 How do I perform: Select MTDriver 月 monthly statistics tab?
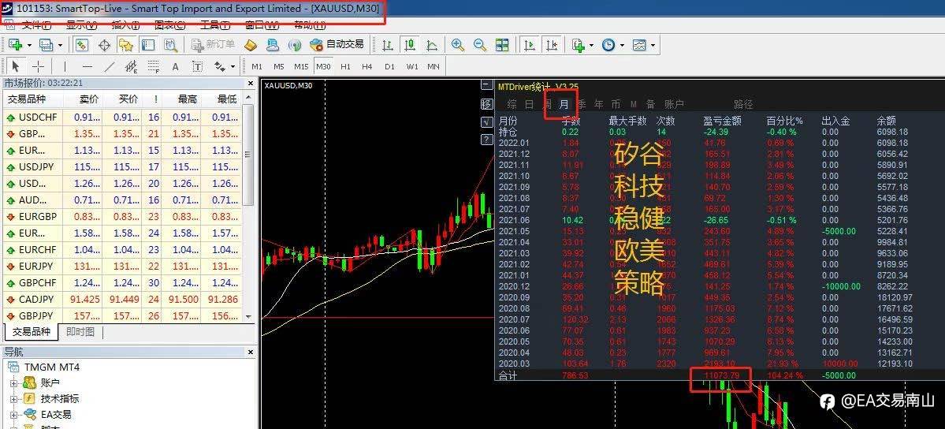(x=564, y=104)
